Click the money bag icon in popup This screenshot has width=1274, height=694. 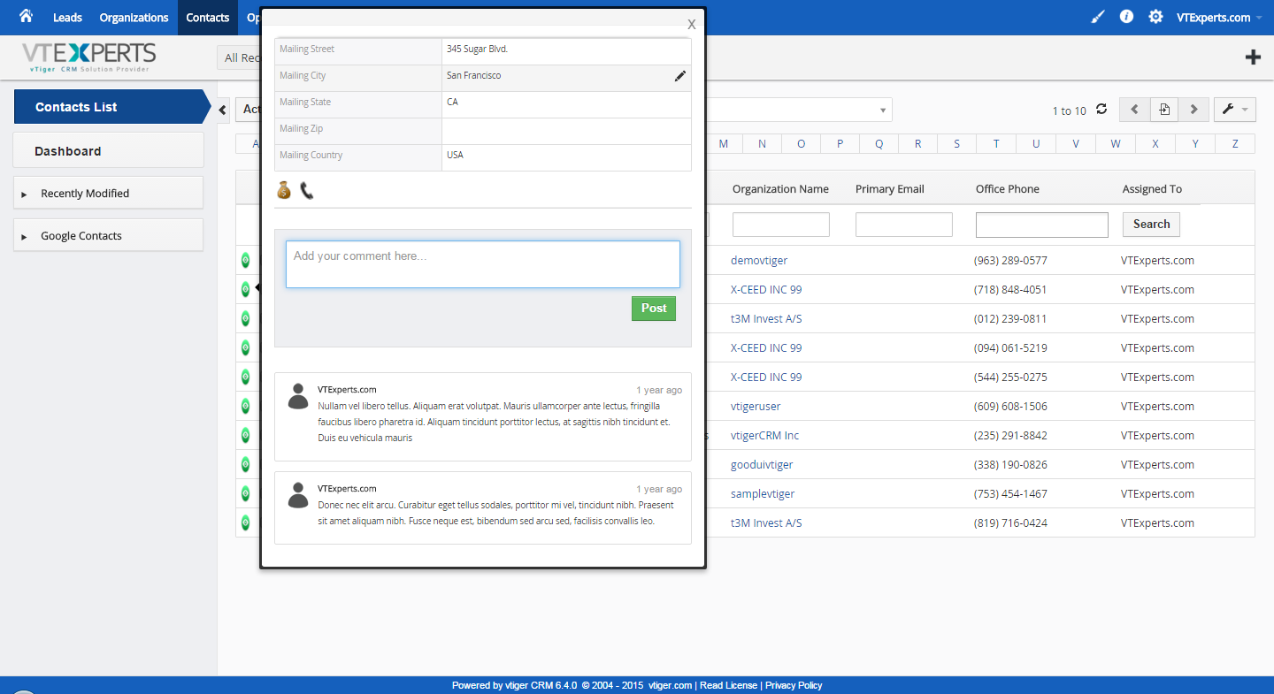284,190
